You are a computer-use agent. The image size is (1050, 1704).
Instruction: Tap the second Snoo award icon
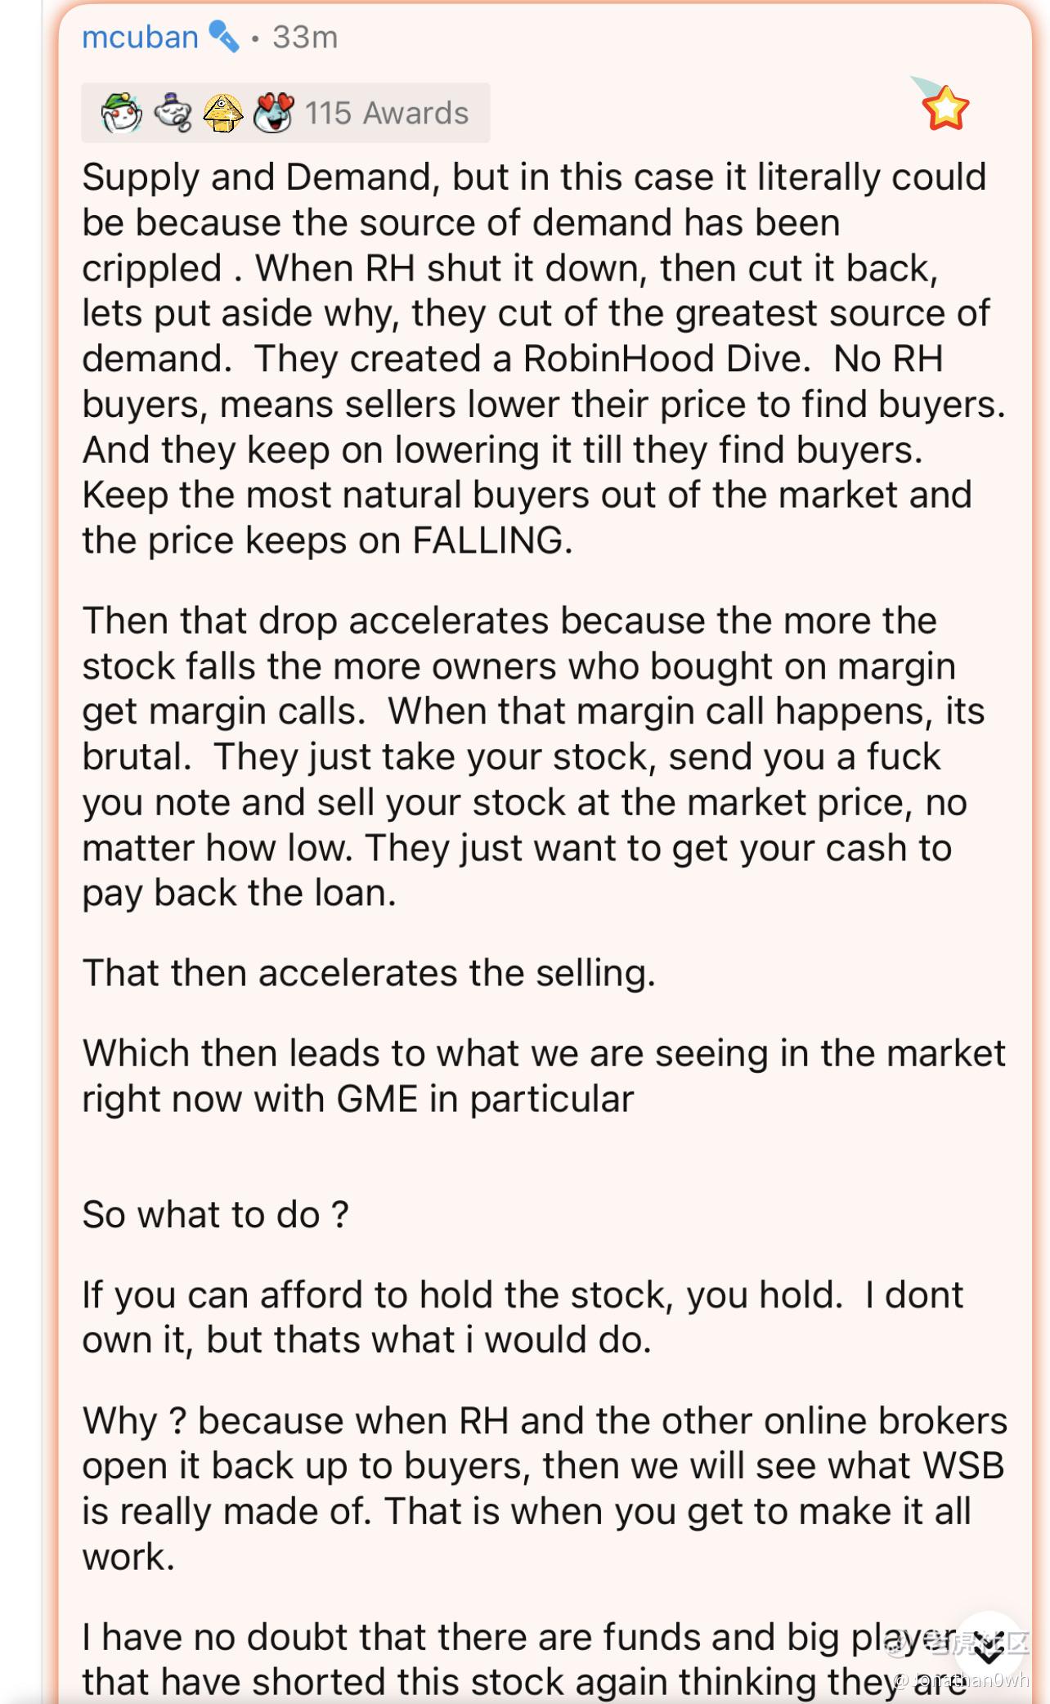click(173, 113)
